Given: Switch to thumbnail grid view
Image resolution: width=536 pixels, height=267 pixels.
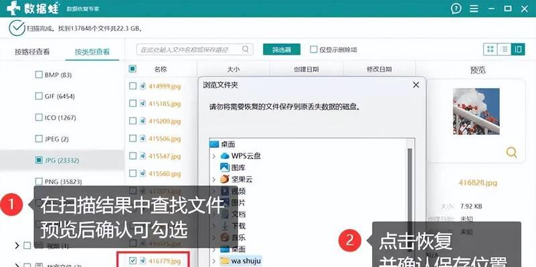Looking at the screenshot, I should click(x=490, y=49).
